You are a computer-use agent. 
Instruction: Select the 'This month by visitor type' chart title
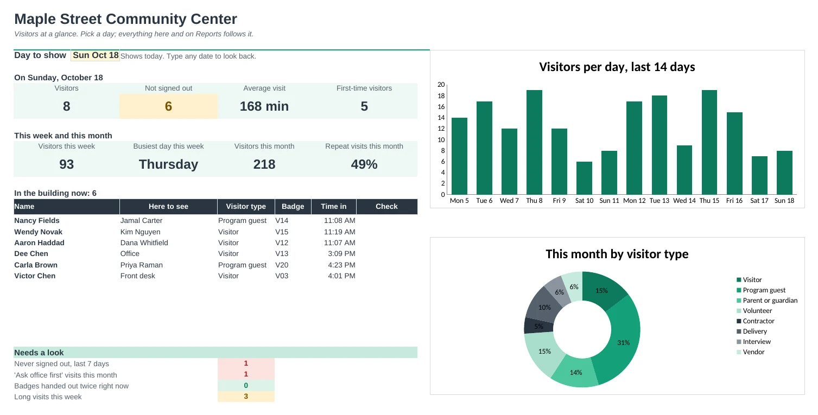617,254
